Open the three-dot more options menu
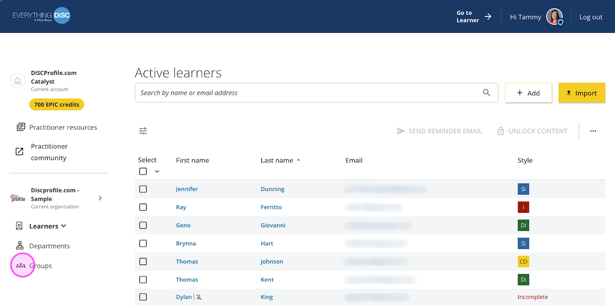615x306 pixels. pyautogui.click(x=593, y=131)
